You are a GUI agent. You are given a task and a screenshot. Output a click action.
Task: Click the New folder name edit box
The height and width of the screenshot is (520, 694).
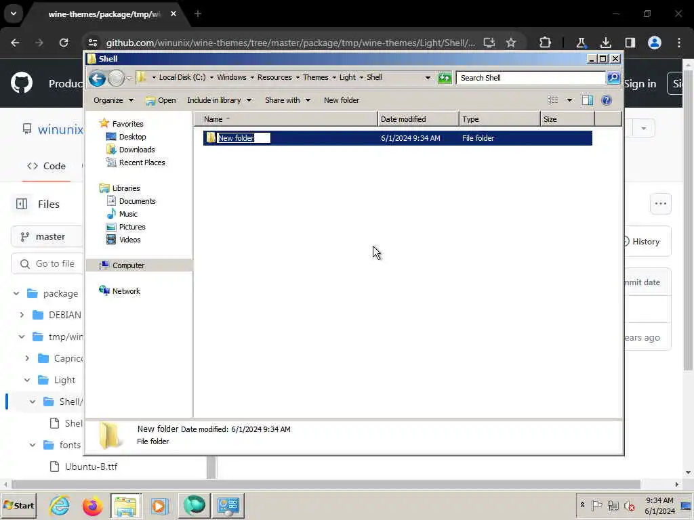pos(243,138)
